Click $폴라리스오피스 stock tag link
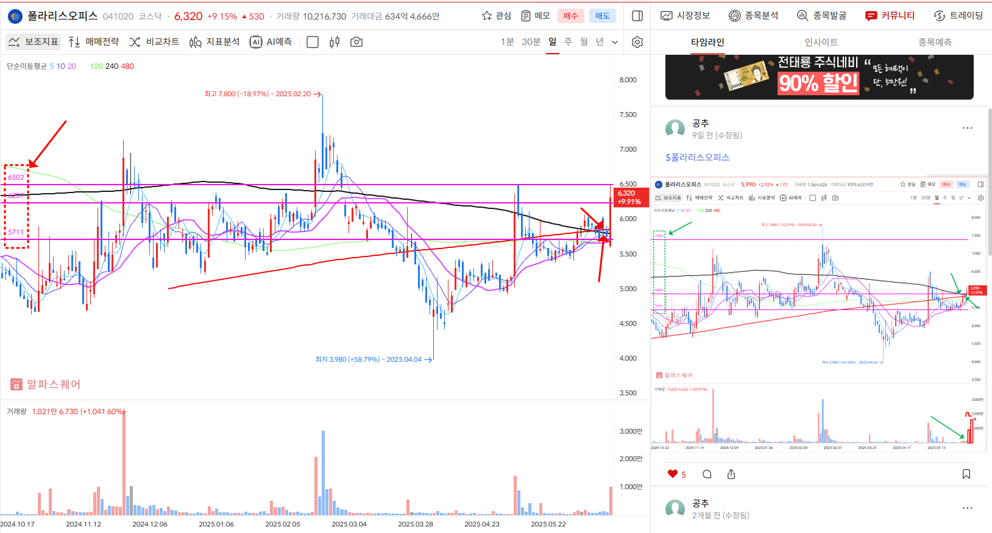The height and width of the screenshot is (533, 992). point(697,157)
